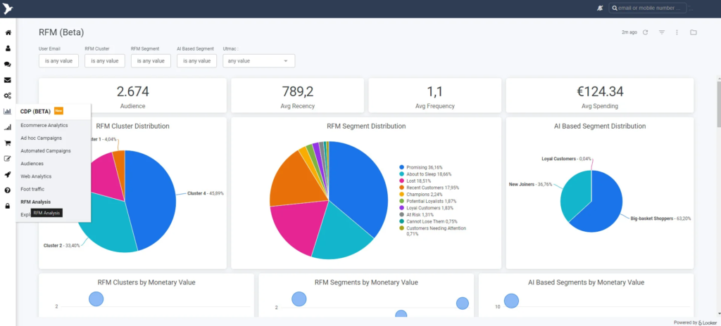721x326 pixels.
Task: Open the rocket icon in sidebar
Action: [x=8, y=175]
